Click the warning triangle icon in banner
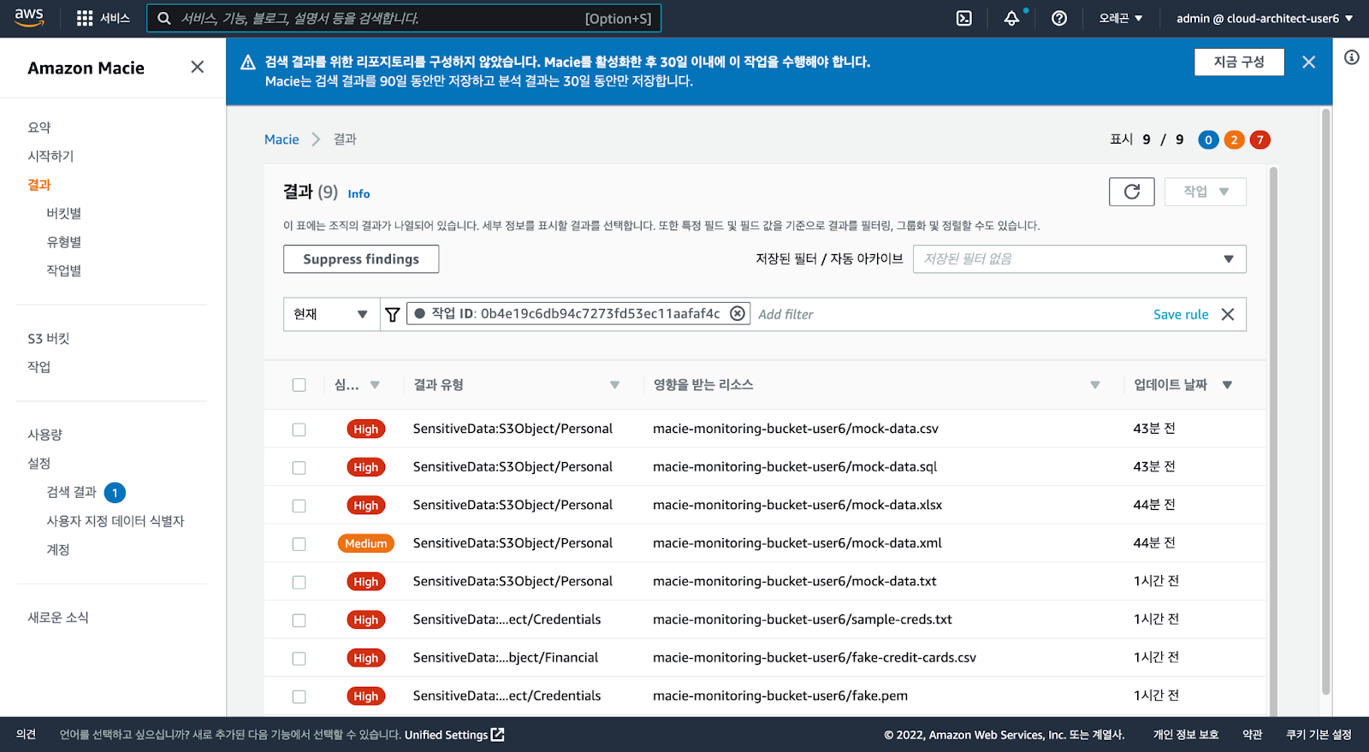Screen dimensions: 1369x752 (248, 62)
